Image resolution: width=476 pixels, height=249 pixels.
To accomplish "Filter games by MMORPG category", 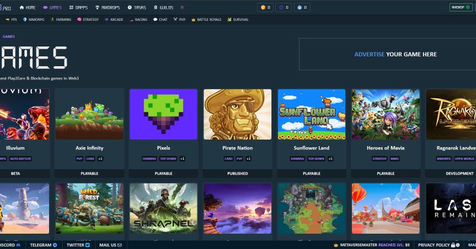I will coord(34,20).
